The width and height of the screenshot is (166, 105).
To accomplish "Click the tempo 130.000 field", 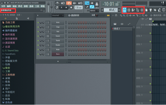I will pyautogui.click(x=79, y=7).
